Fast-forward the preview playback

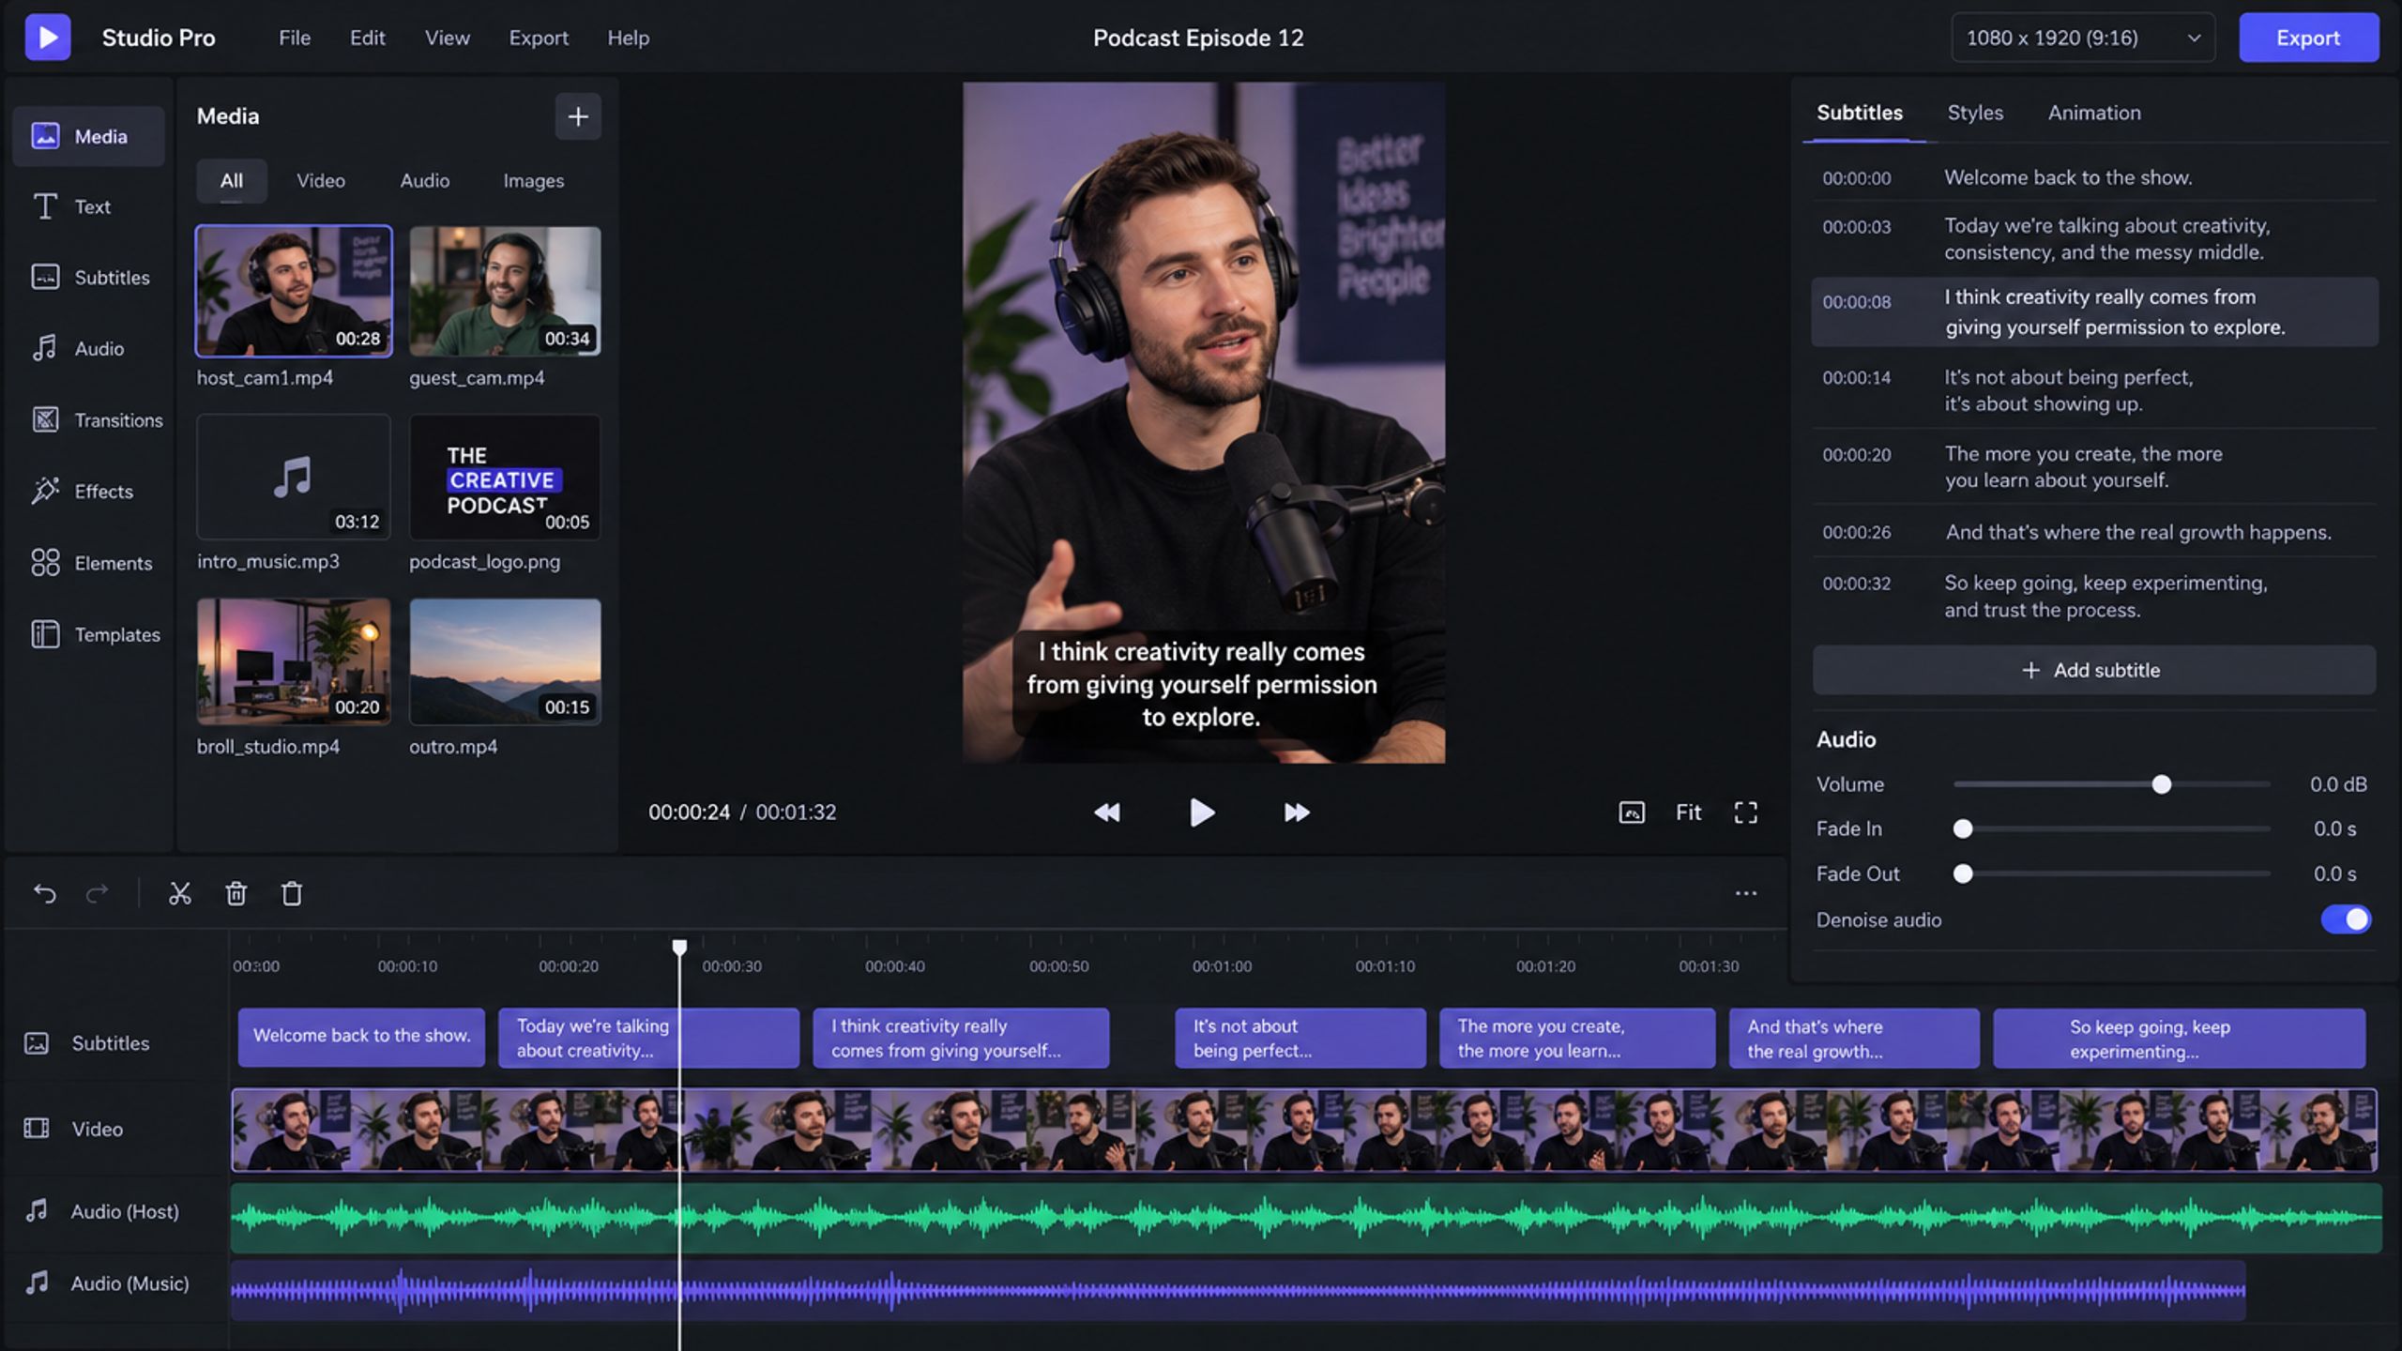click(x=1297, y=812)
